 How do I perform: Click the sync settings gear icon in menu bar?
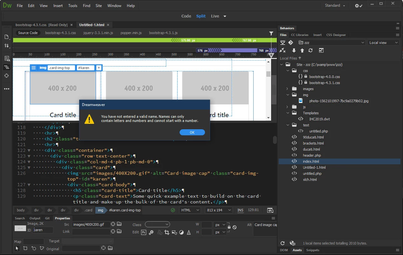click(x=359, y=6)
